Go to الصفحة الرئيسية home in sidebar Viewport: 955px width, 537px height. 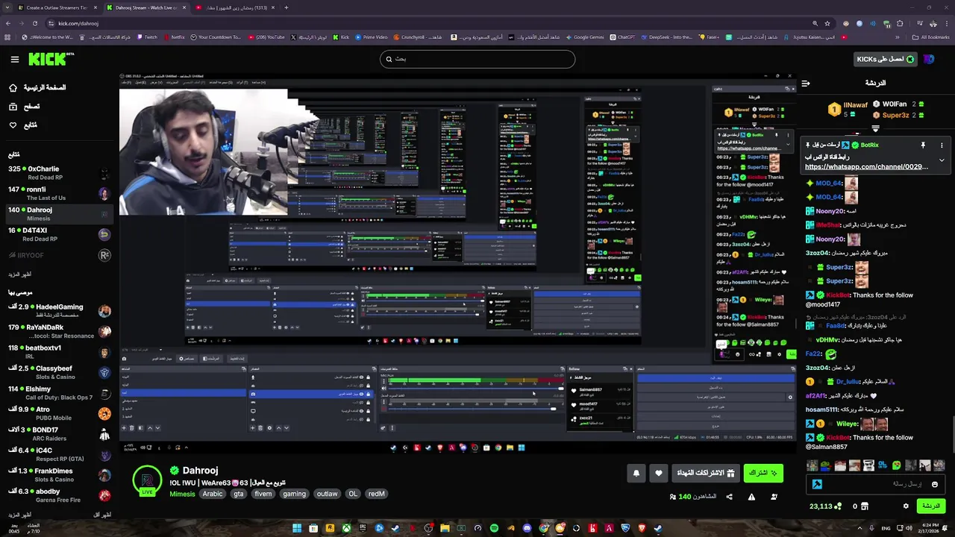[37, 87]
